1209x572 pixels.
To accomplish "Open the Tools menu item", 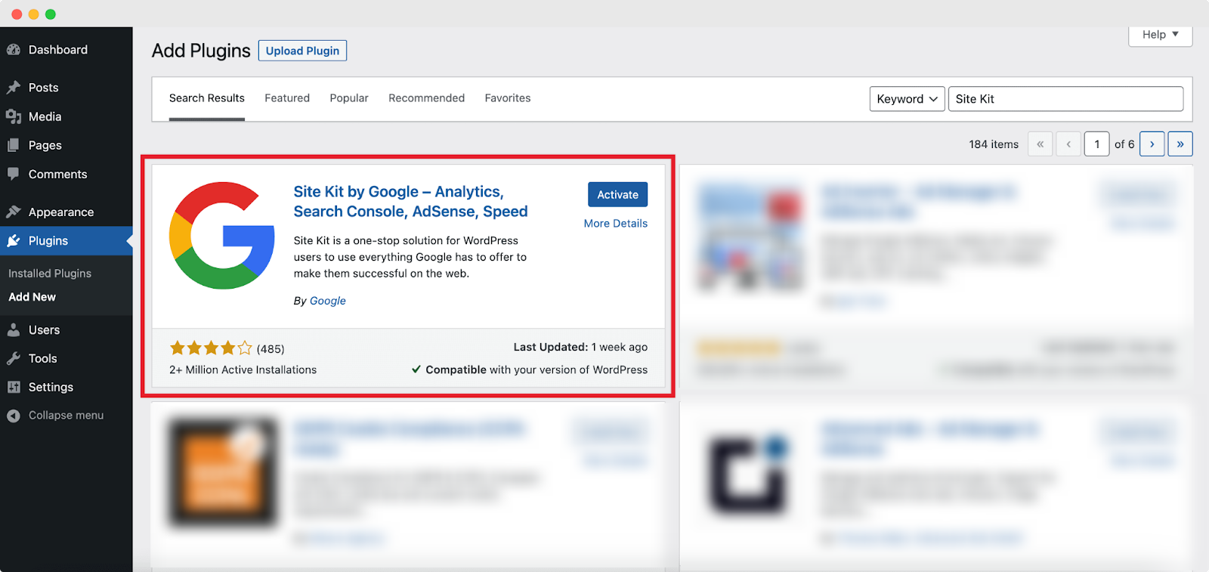I will (x=66, y=358).
